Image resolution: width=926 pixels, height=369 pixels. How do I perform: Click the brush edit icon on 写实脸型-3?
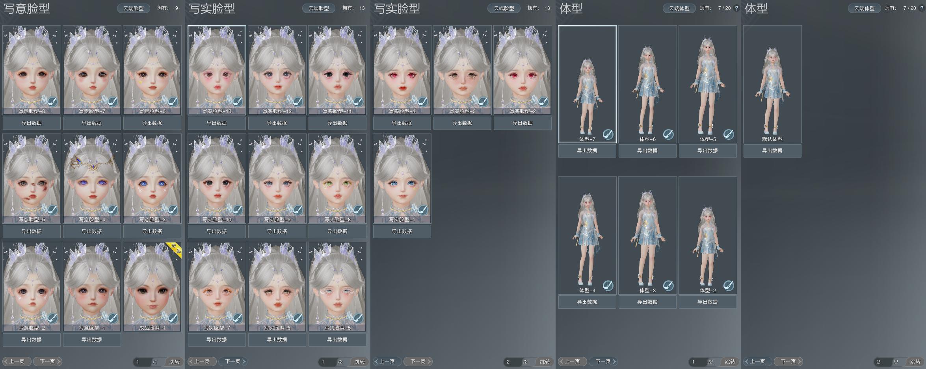click(x=483, y=102)
